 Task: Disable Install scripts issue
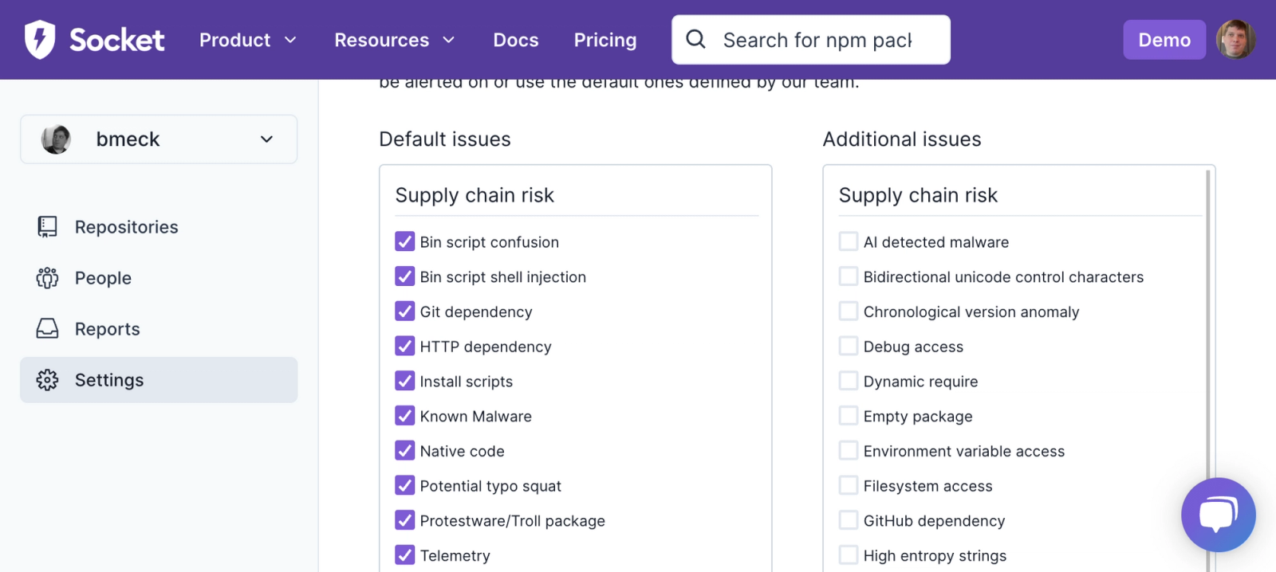(405, 381)
